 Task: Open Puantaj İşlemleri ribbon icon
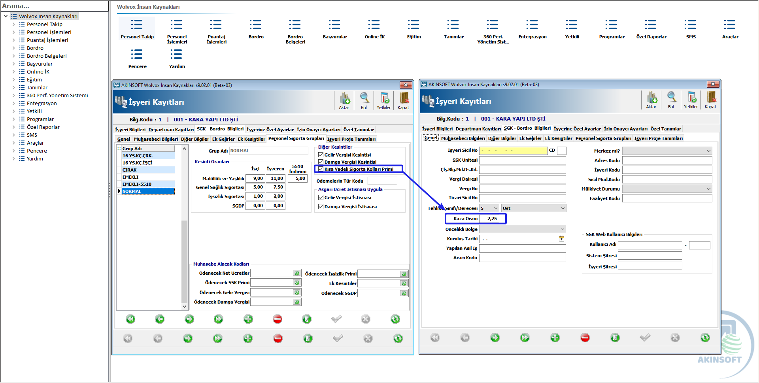tap(216, 31)
